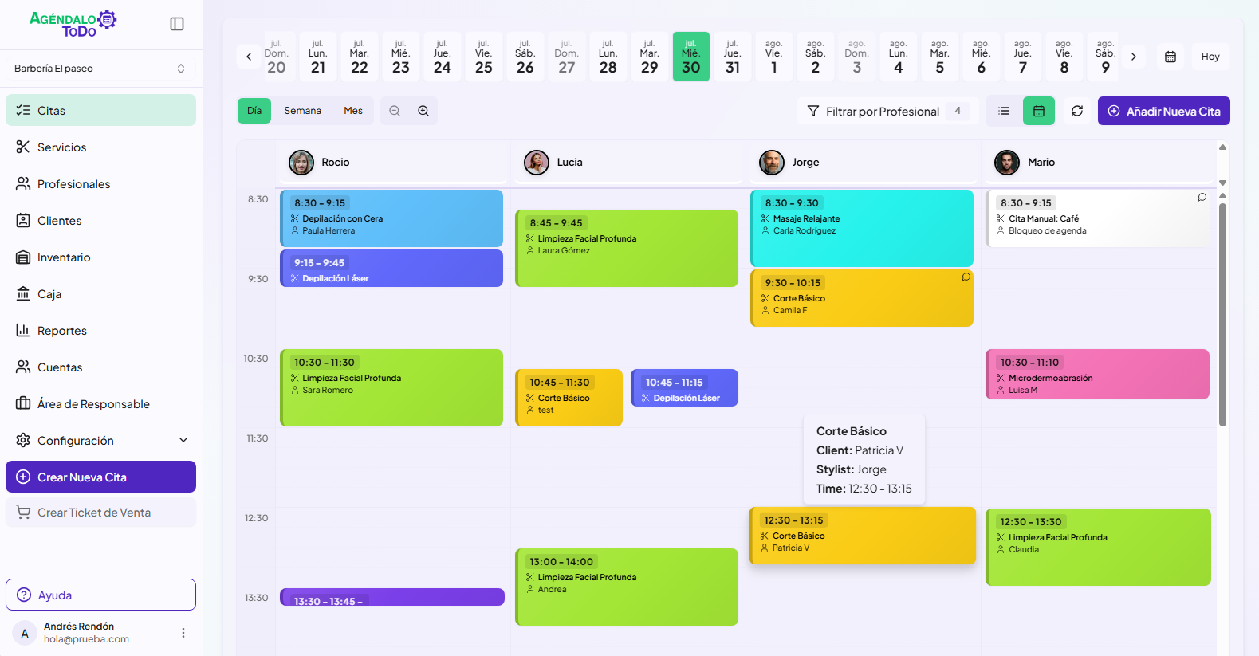Open the date picker calendar icon
The height and width of the screenshot is (656, 1259).
tap(1170, 57)
